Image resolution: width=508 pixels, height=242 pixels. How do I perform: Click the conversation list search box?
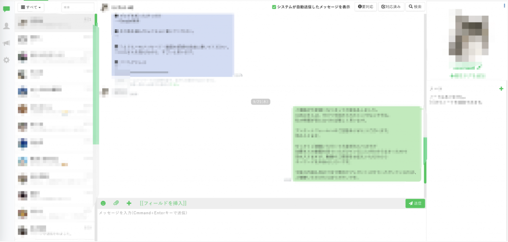(x=77, y=7)
